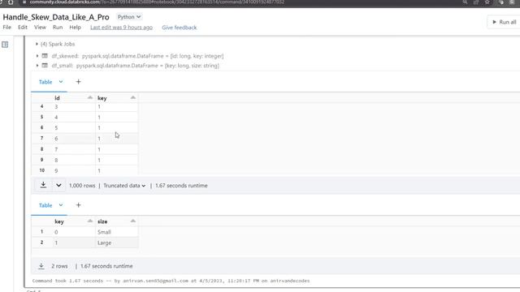520x292 pixels.
Task: Click the df_skewed table schema icon
Action: pyautogui.click(x=45, y=56)
